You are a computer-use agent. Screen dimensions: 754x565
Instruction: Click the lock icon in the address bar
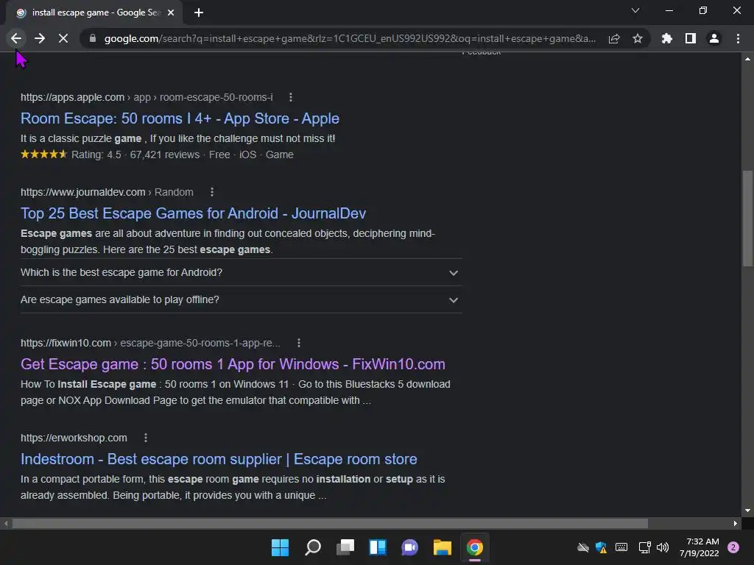pyautogui.click(x=93, y=38)
